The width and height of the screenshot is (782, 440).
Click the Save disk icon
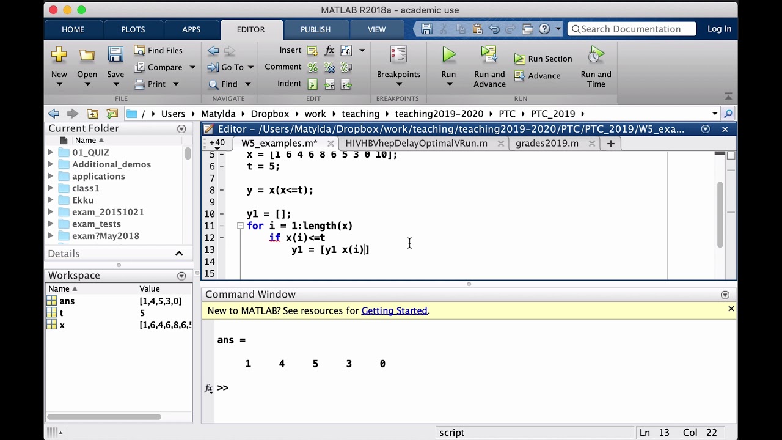[115, 54]
